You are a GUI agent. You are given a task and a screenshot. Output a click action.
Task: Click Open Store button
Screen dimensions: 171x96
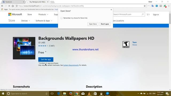pos(93,24)
